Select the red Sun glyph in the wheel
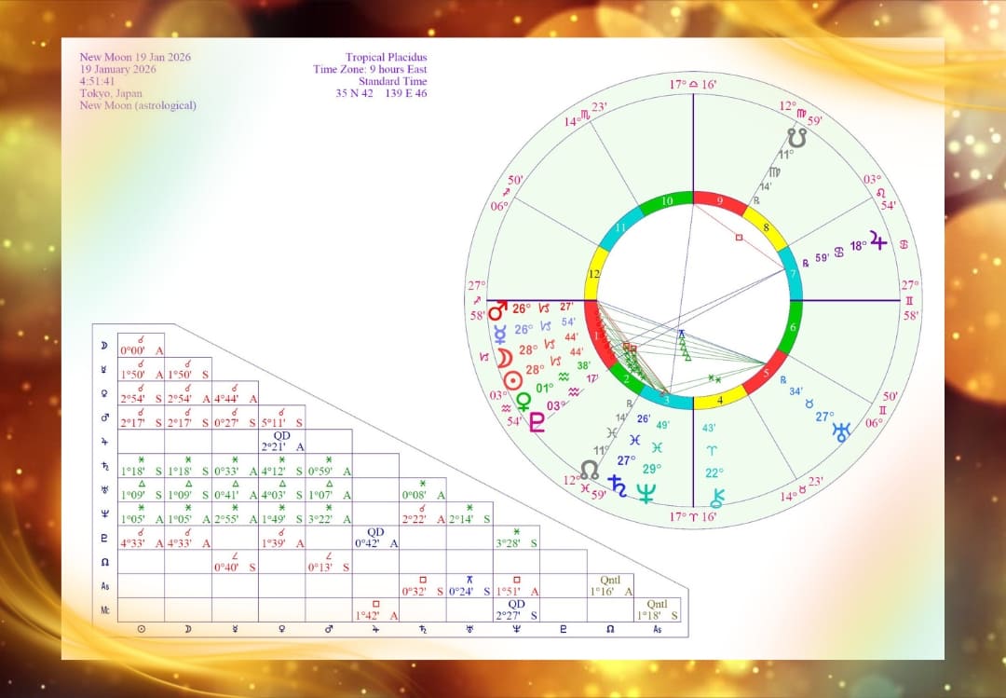Viewport: 1006px width, 698px height. point(511,380)
